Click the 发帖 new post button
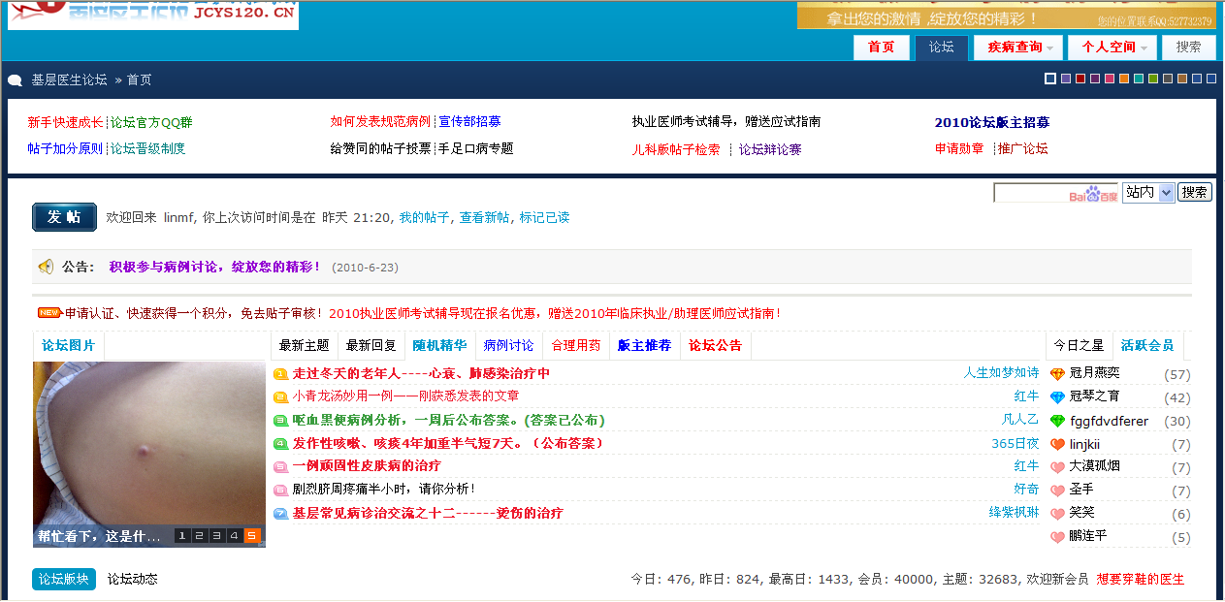Screen dimensions: 1225x602 point(64,217)
